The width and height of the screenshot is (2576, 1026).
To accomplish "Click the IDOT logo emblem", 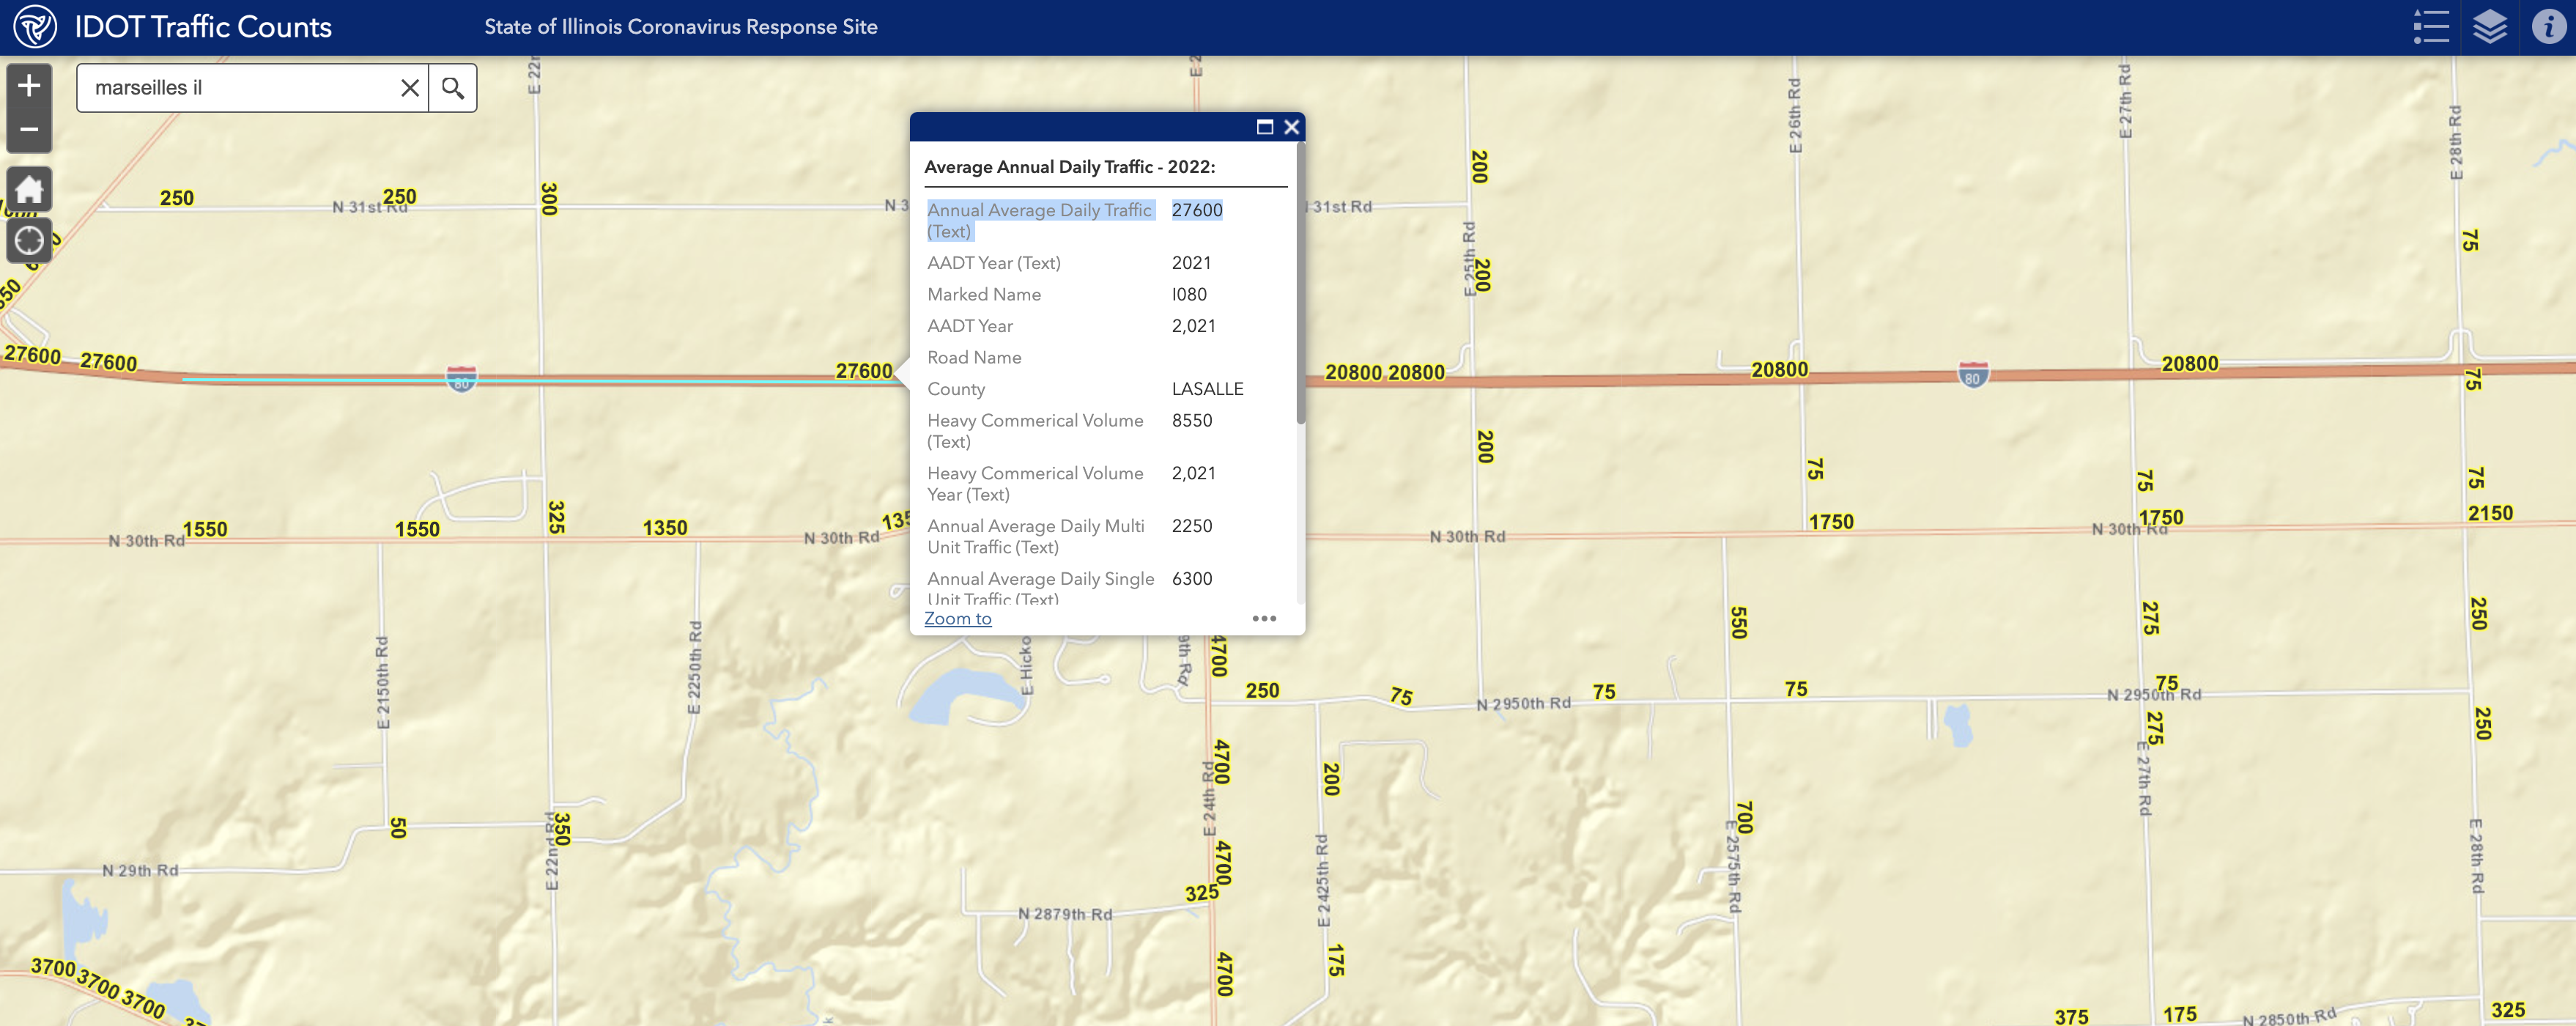I will pyautogui.click(x=35, y=27).
